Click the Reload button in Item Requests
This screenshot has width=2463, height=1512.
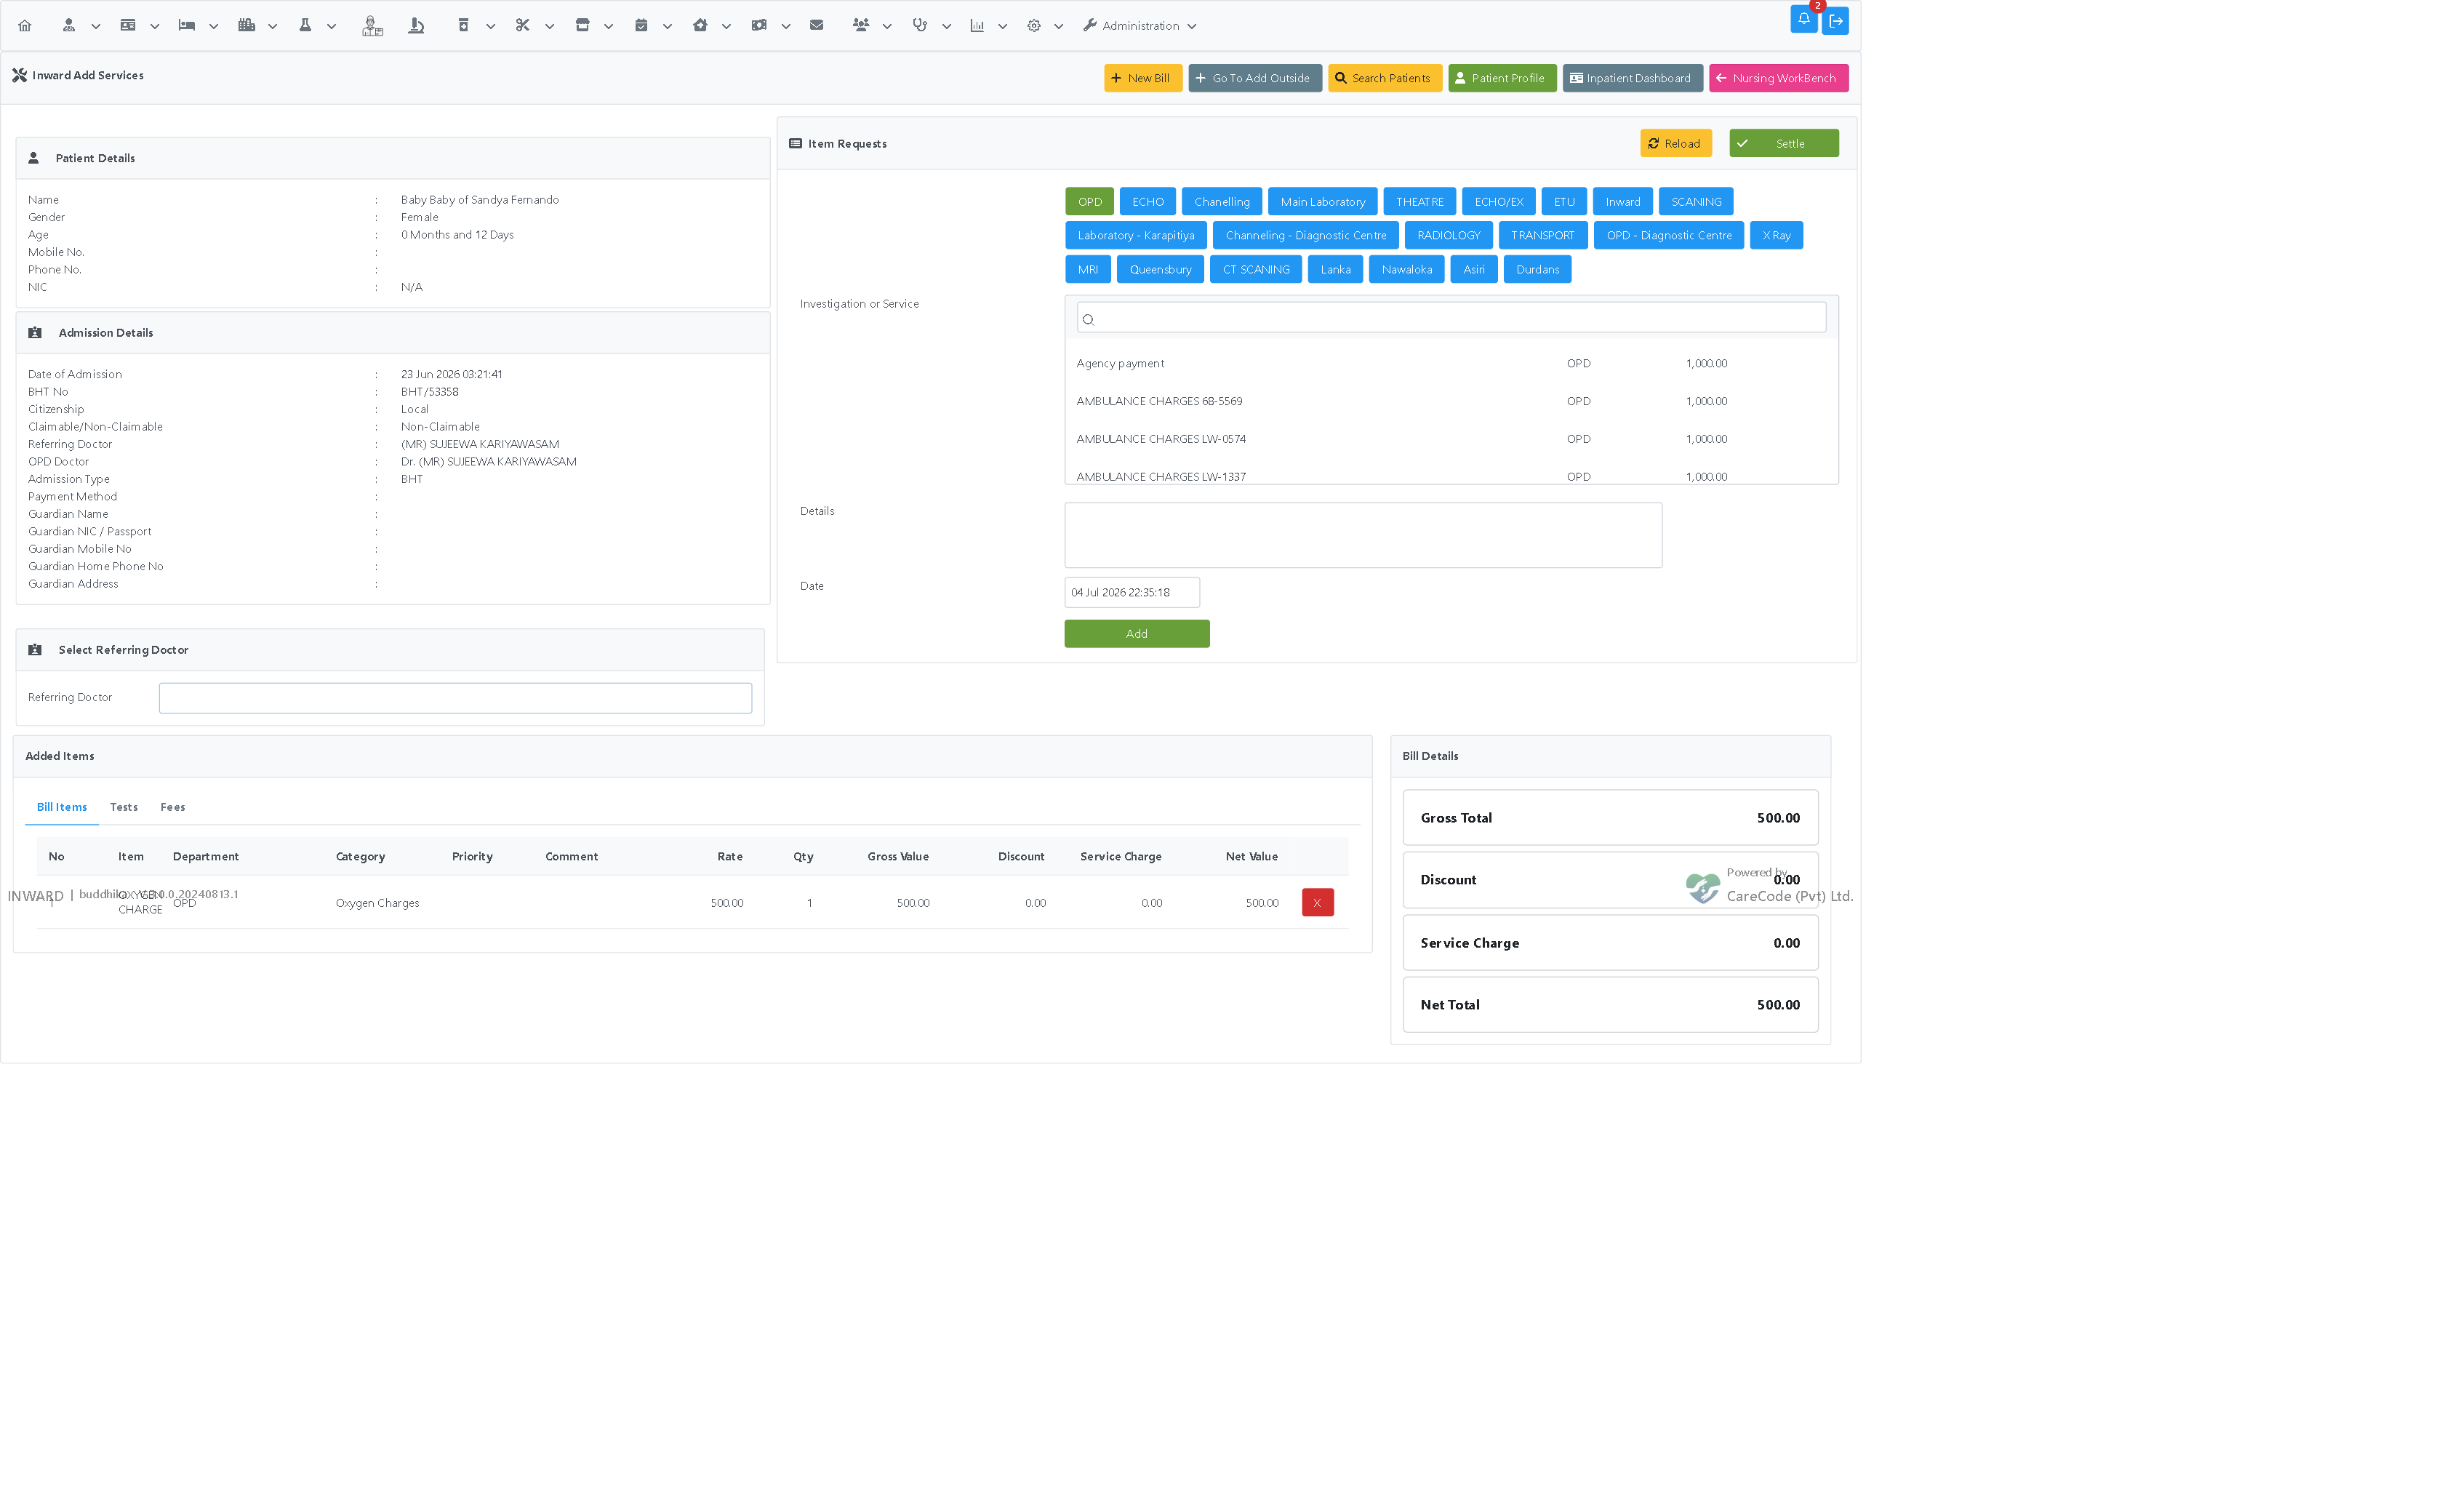coord(1675,143)
